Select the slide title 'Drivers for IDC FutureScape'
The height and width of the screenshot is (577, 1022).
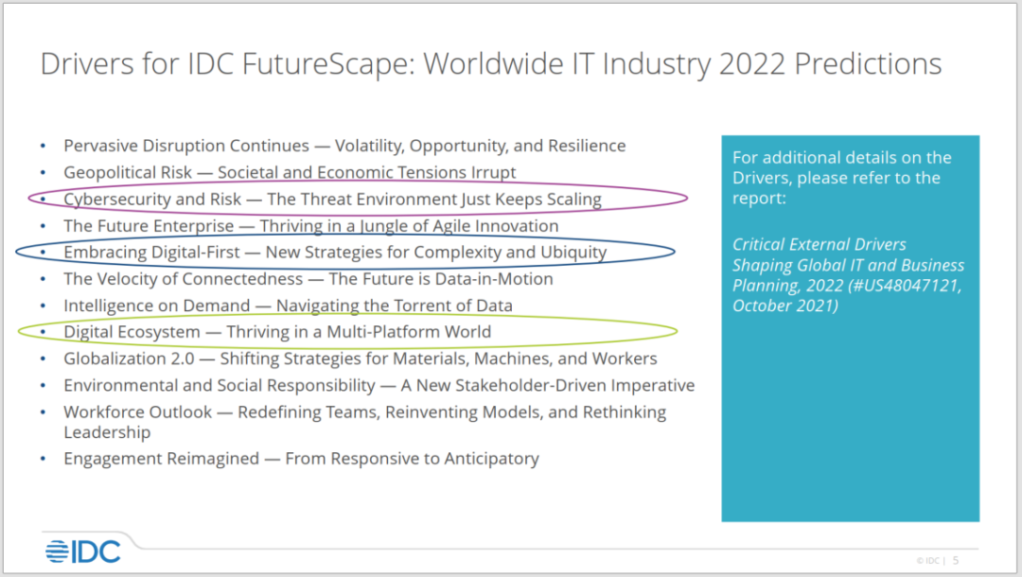coord(491,63)
